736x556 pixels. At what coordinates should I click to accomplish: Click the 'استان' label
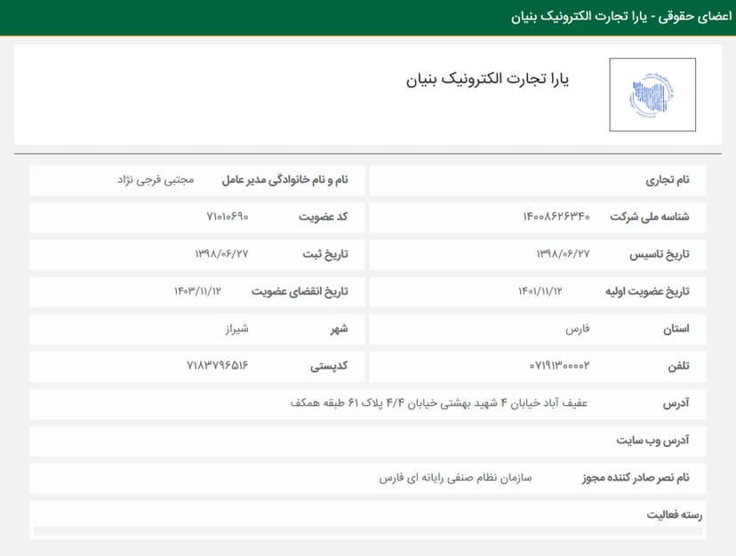point(676,329)
